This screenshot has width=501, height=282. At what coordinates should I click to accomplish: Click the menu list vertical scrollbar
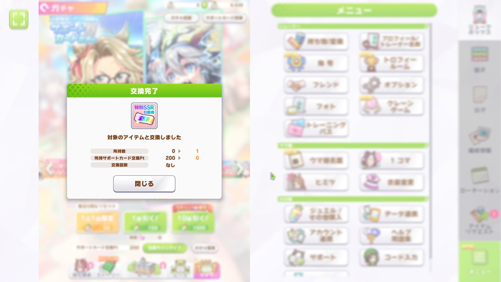tap(430, 141)
